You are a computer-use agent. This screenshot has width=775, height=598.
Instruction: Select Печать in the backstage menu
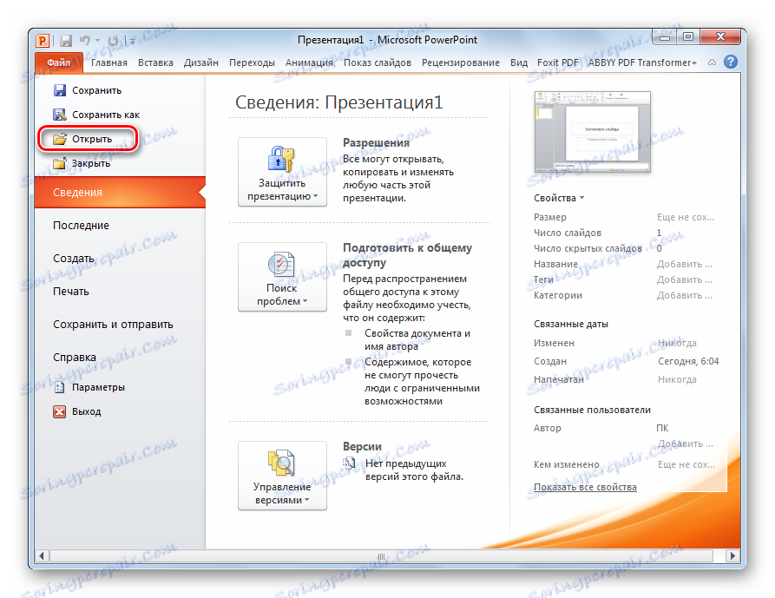71,292
